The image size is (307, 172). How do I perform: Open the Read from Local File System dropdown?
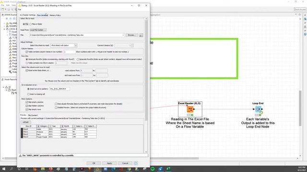coord(38,30)
